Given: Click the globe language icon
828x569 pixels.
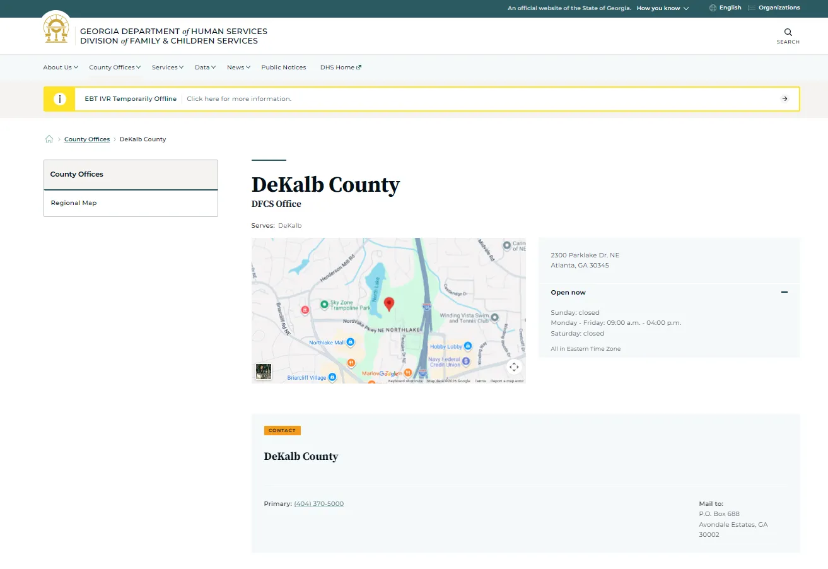Looking at the screenshot, I should click(713, 8).
